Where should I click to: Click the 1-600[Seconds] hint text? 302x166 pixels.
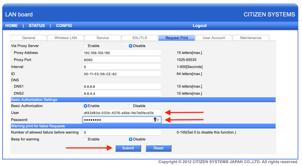[x=189, y=67]
